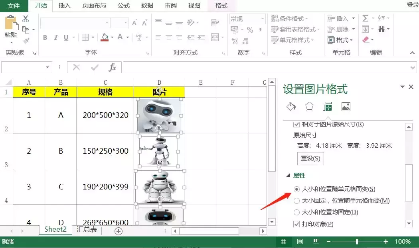Click the Insert Function fx icon

click(x=112, y=67)
